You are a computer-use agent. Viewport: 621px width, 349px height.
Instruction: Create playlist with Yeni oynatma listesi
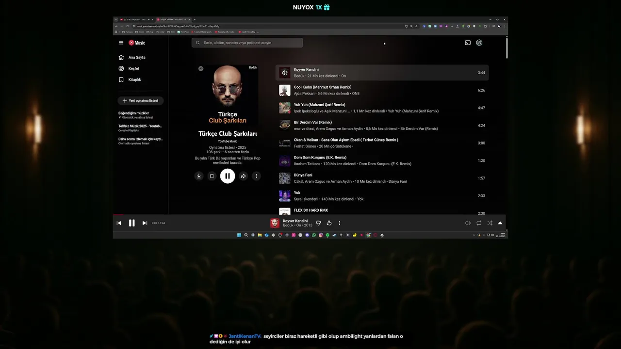[141, 100]
